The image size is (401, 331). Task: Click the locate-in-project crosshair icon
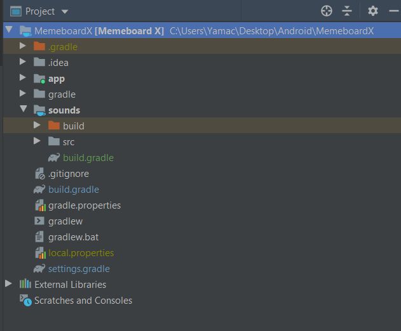(x=326, y=11)
